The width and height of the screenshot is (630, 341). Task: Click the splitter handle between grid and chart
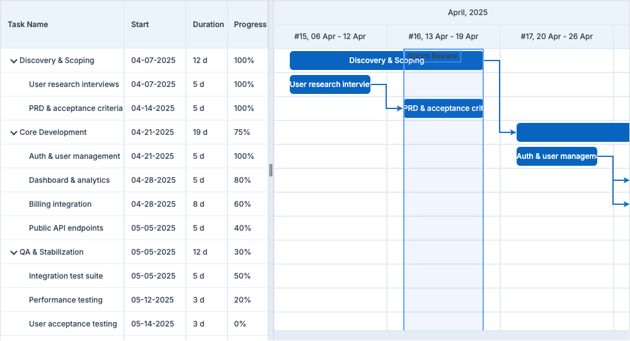(271, 170)
